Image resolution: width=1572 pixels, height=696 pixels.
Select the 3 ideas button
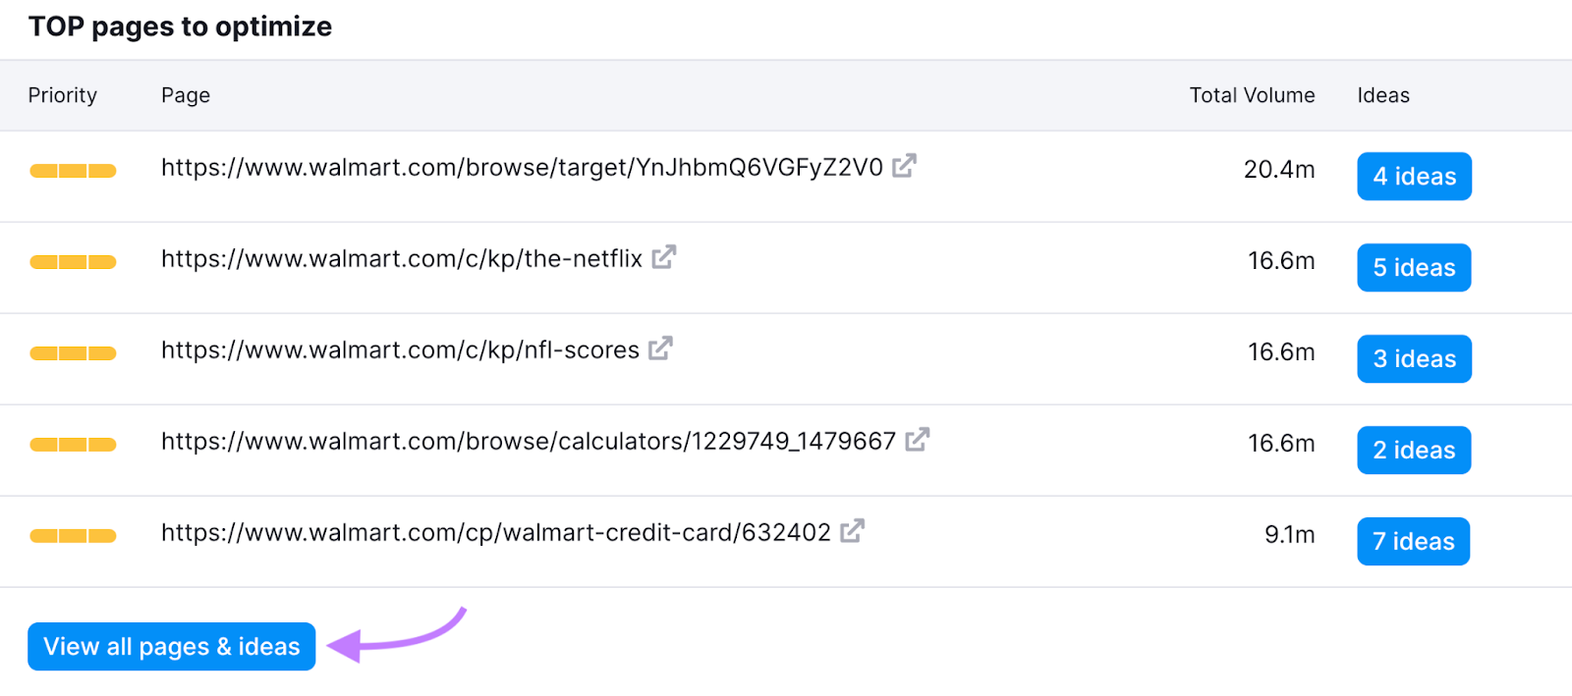(x=1414, y=359)
